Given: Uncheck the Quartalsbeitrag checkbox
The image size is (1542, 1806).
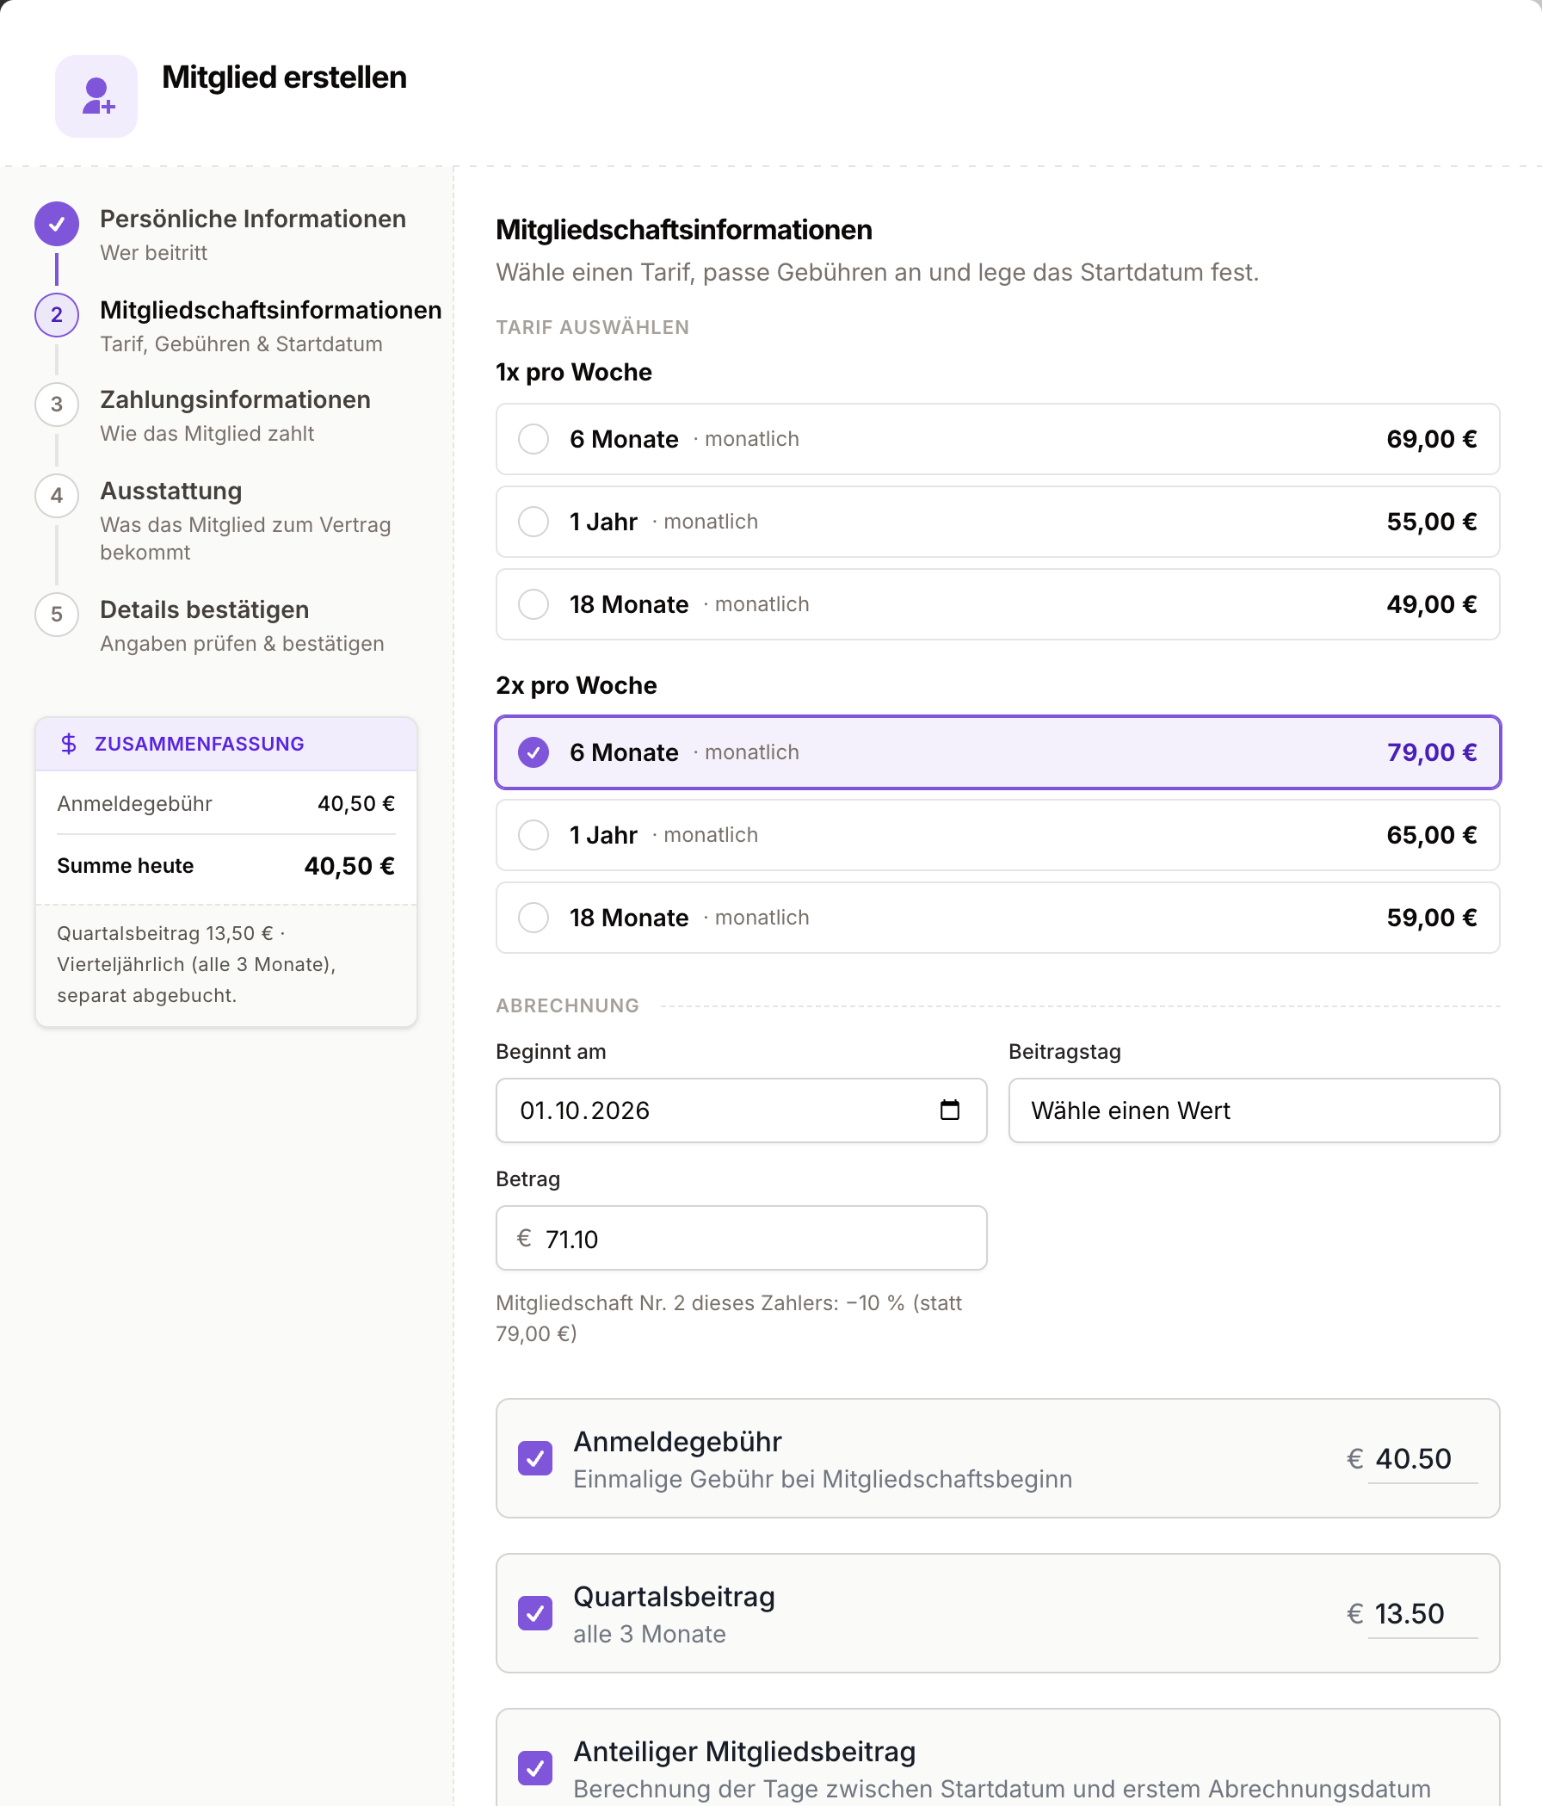Looking at the screenshot, I should click(535, 1613).
